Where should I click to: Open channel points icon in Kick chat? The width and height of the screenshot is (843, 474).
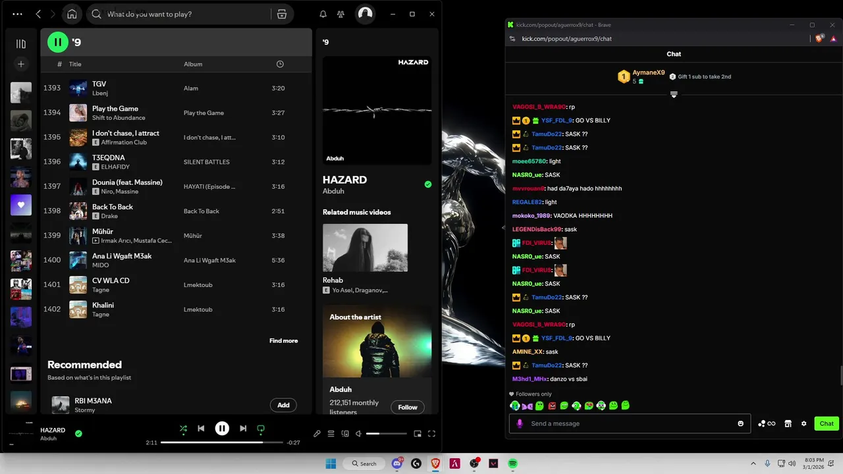coord(767,423)
